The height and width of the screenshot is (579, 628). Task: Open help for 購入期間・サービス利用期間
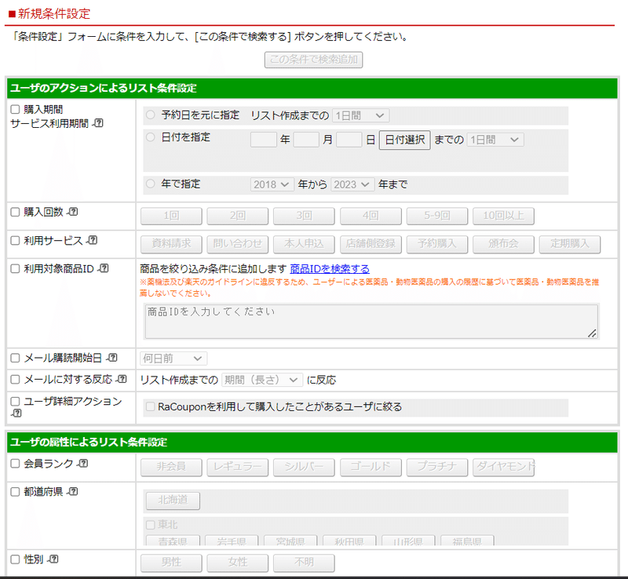[97, 123]
